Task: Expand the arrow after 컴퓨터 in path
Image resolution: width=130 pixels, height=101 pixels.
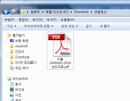Action: tap(43, 12)
